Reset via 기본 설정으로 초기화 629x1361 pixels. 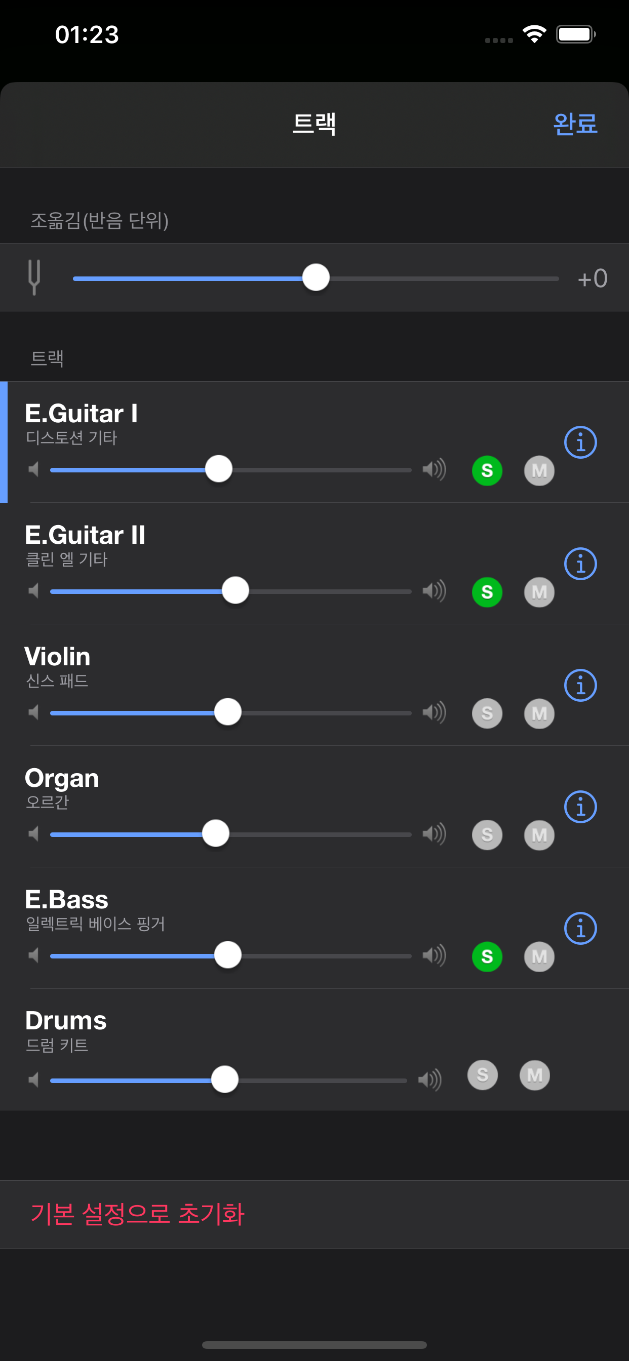point(137,1214)
